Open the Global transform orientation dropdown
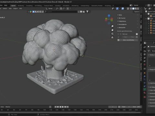This screenshot has height=116, width=155. tap(50, 9)
